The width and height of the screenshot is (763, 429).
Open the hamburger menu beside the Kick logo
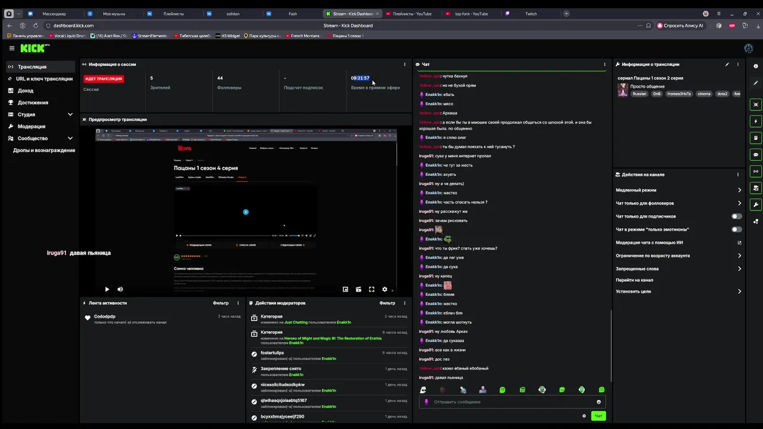12,48
